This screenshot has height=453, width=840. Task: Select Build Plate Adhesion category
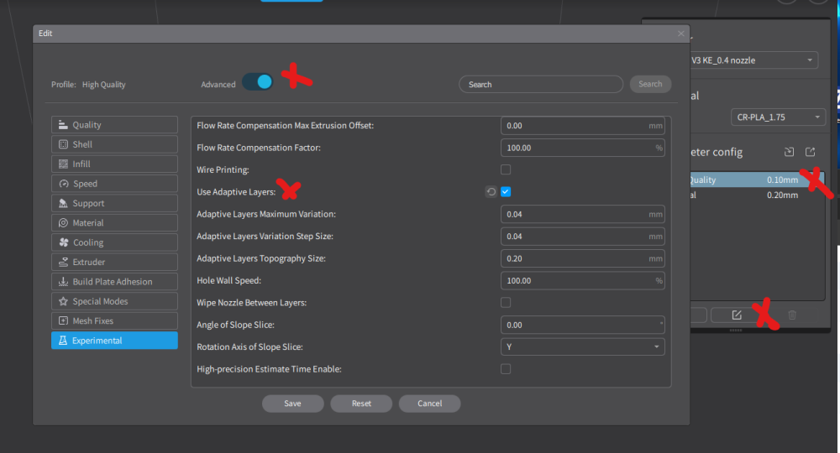coord(114,281)
